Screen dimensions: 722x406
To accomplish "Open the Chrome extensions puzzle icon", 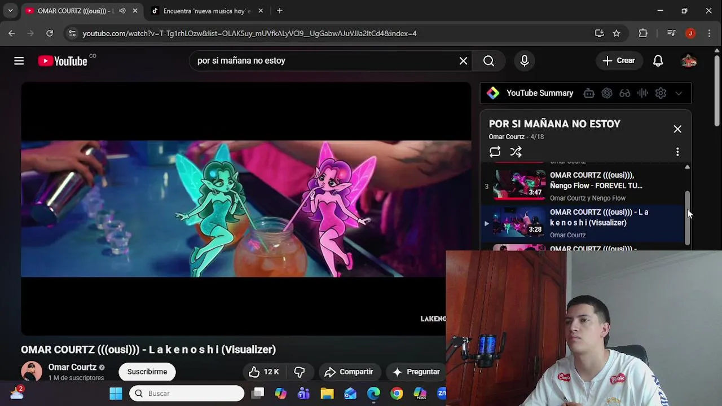I will (x=643, y=33).
